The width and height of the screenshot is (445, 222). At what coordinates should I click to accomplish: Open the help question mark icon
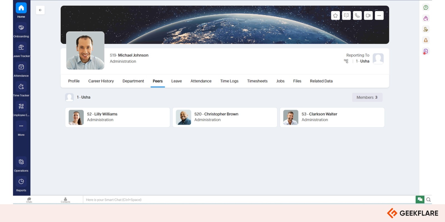point(426,7)
